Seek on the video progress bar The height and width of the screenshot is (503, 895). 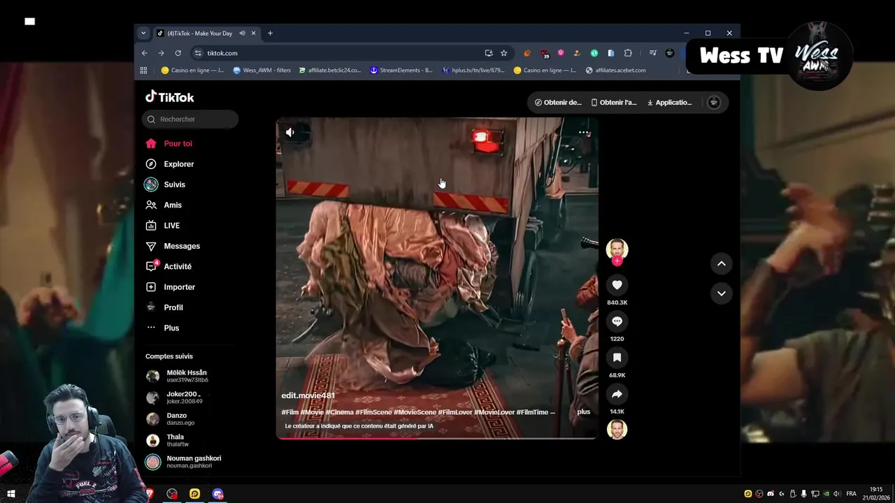pos(437,438)
